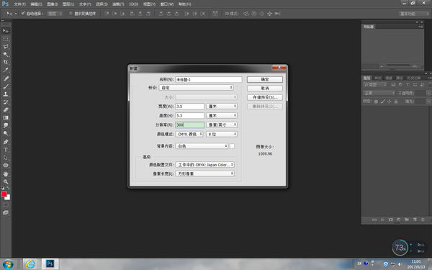
Task: Select the Path Selection tool
Action: pyautogui.click(x=6, y=158)
